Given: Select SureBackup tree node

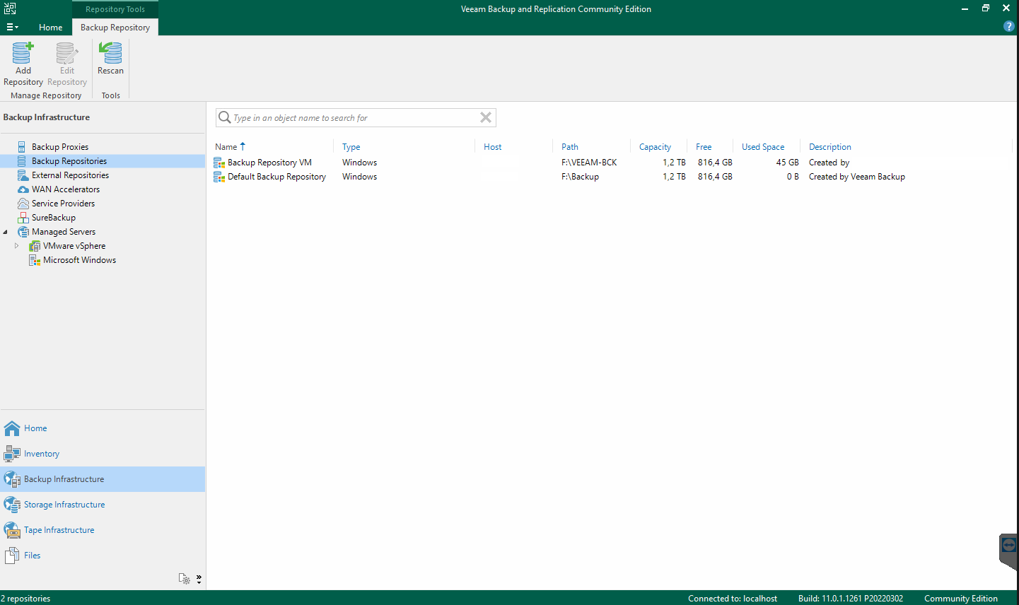Looking at the screenshot, I should coord(54,218).
